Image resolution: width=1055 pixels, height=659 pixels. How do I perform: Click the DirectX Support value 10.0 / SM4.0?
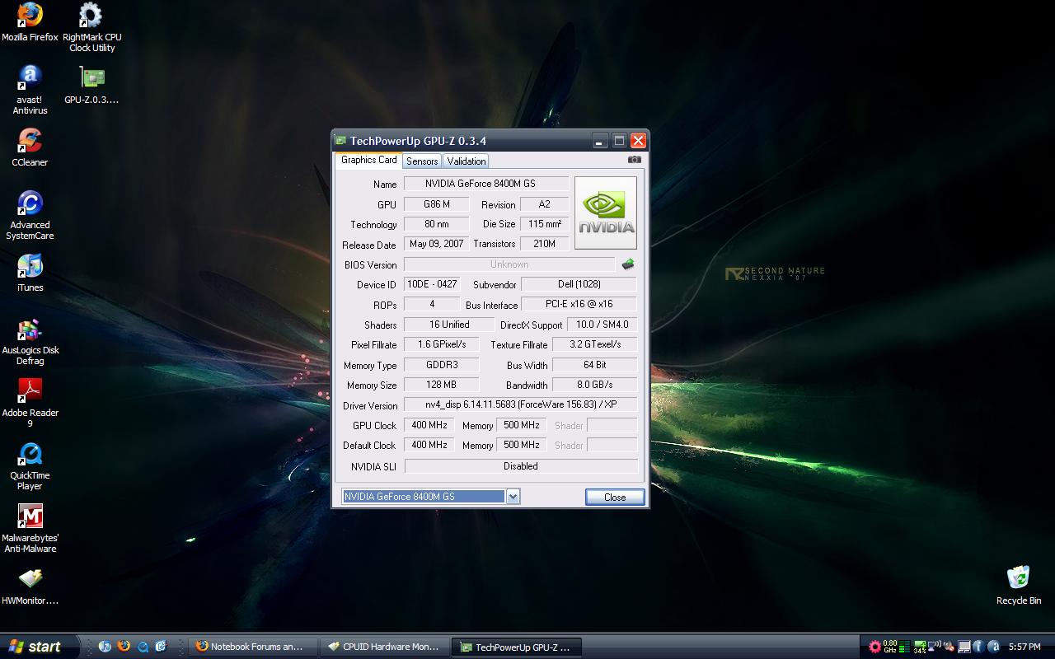coord(602,325)
